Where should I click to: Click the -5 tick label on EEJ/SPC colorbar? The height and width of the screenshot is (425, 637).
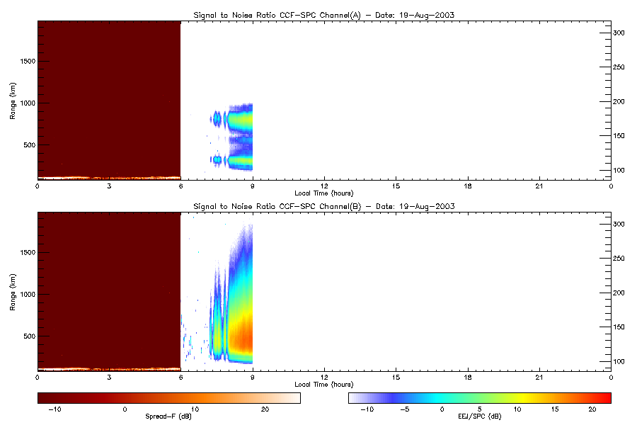[x=405, y=409]
